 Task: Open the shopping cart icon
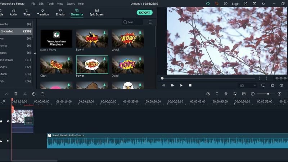pos(217,4)
